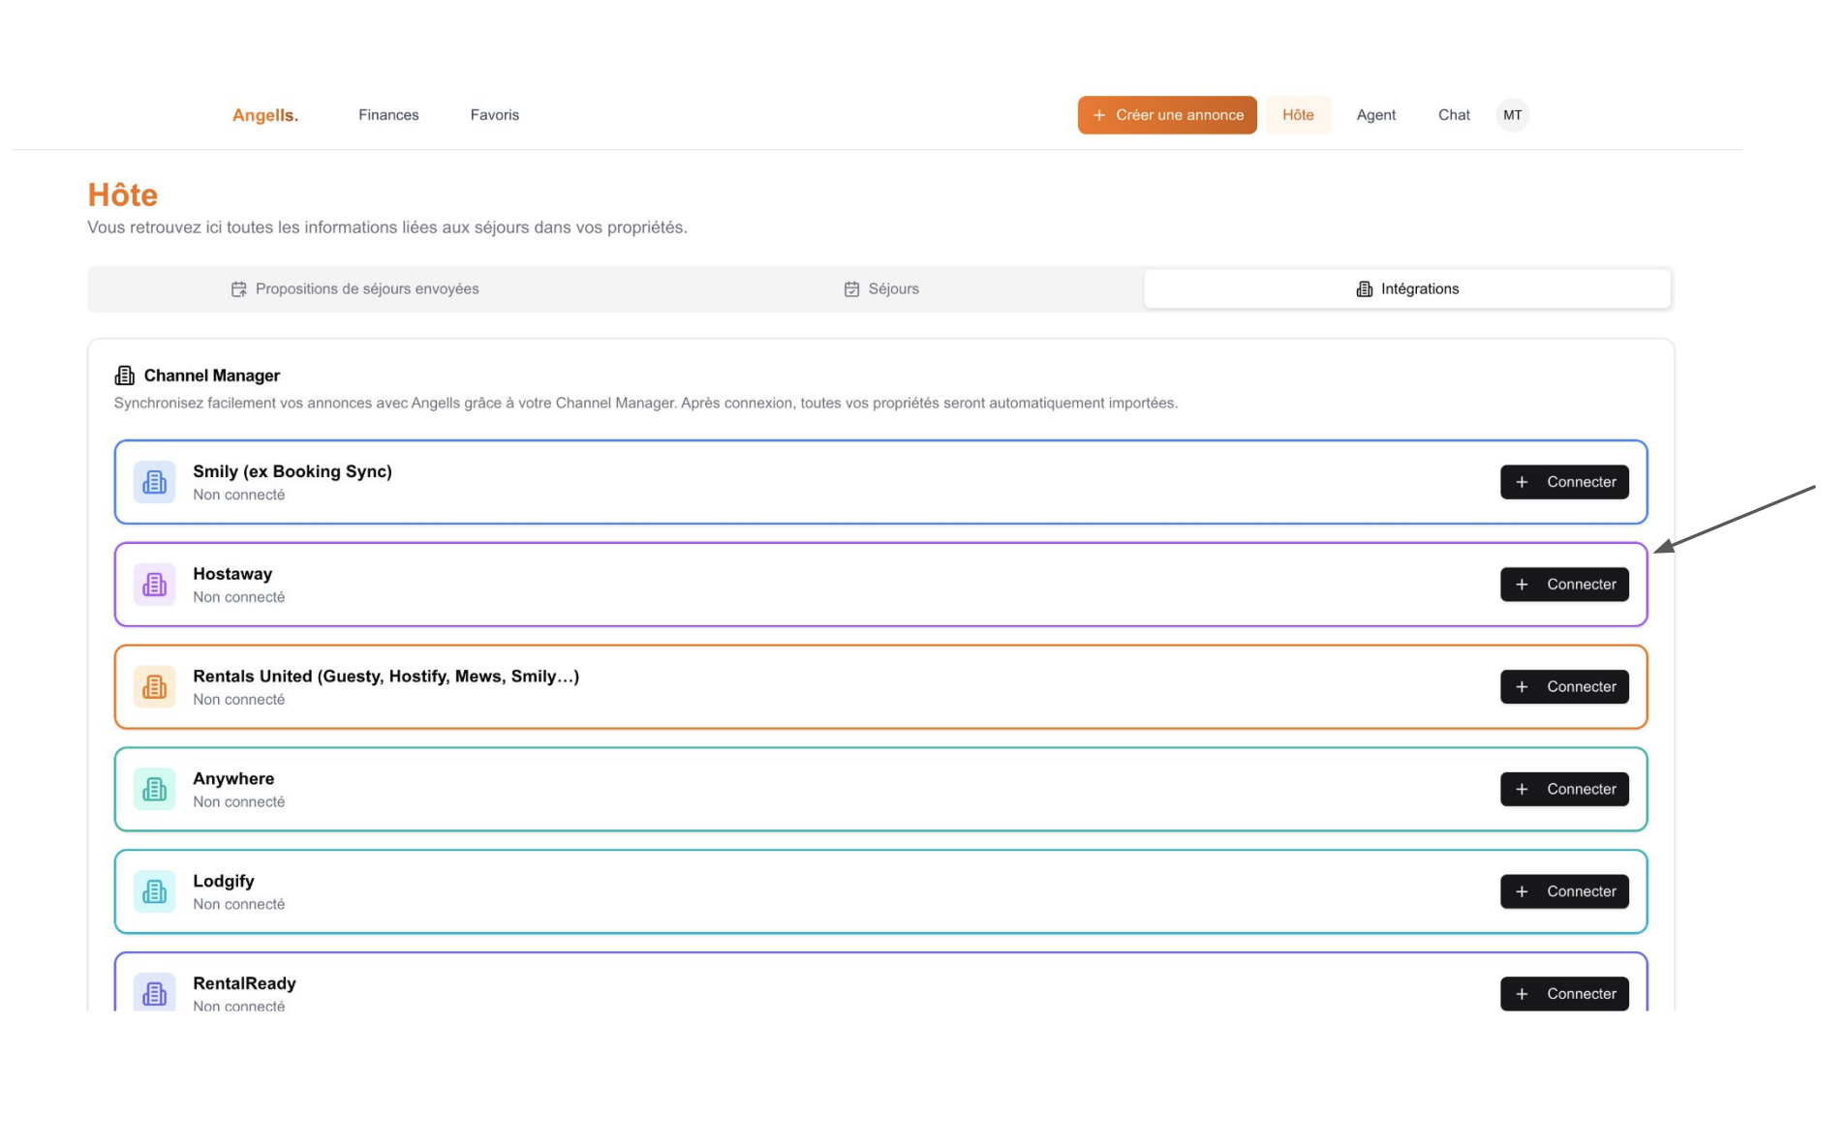Click the Channel Manager header icon
1848x1144 pixels.
click(x=125, y=376)
